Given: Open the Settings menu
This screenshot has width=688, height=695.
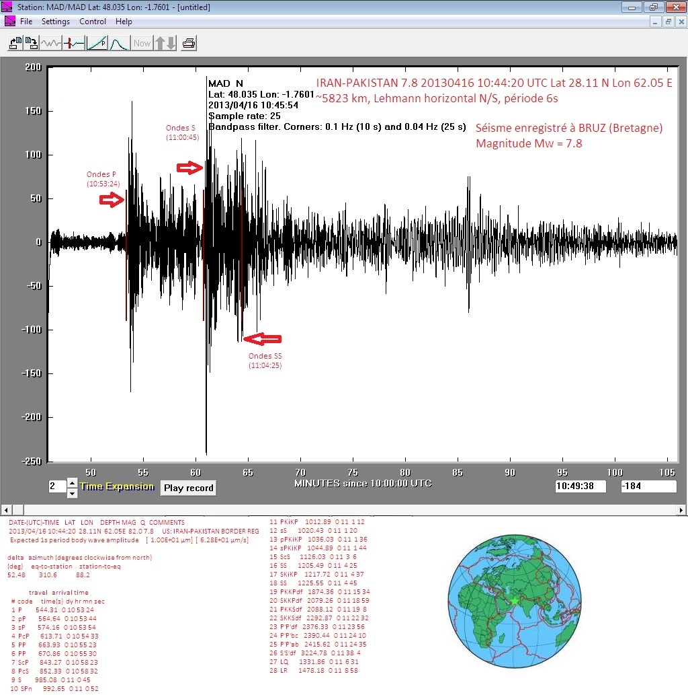Looking at the screenshot, I should point(56,22).
